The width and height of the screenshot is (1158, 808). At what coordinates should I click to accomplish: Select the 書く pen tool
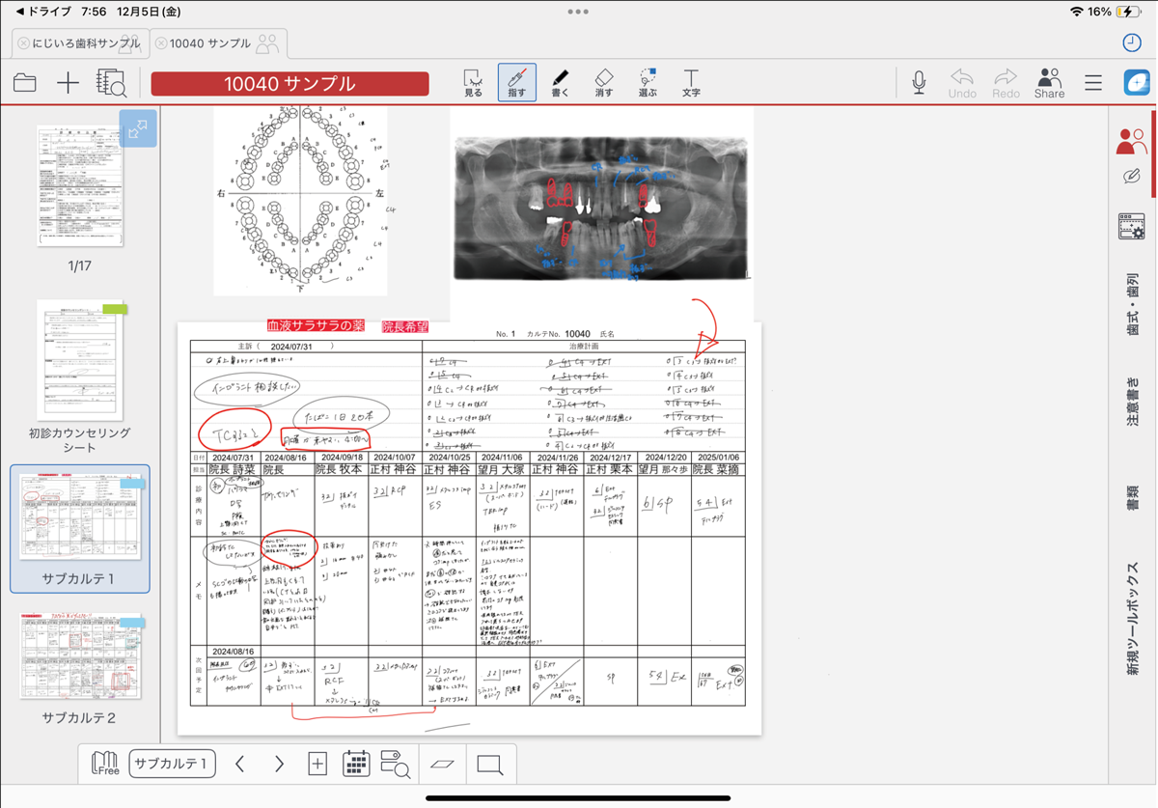[560, 82]
